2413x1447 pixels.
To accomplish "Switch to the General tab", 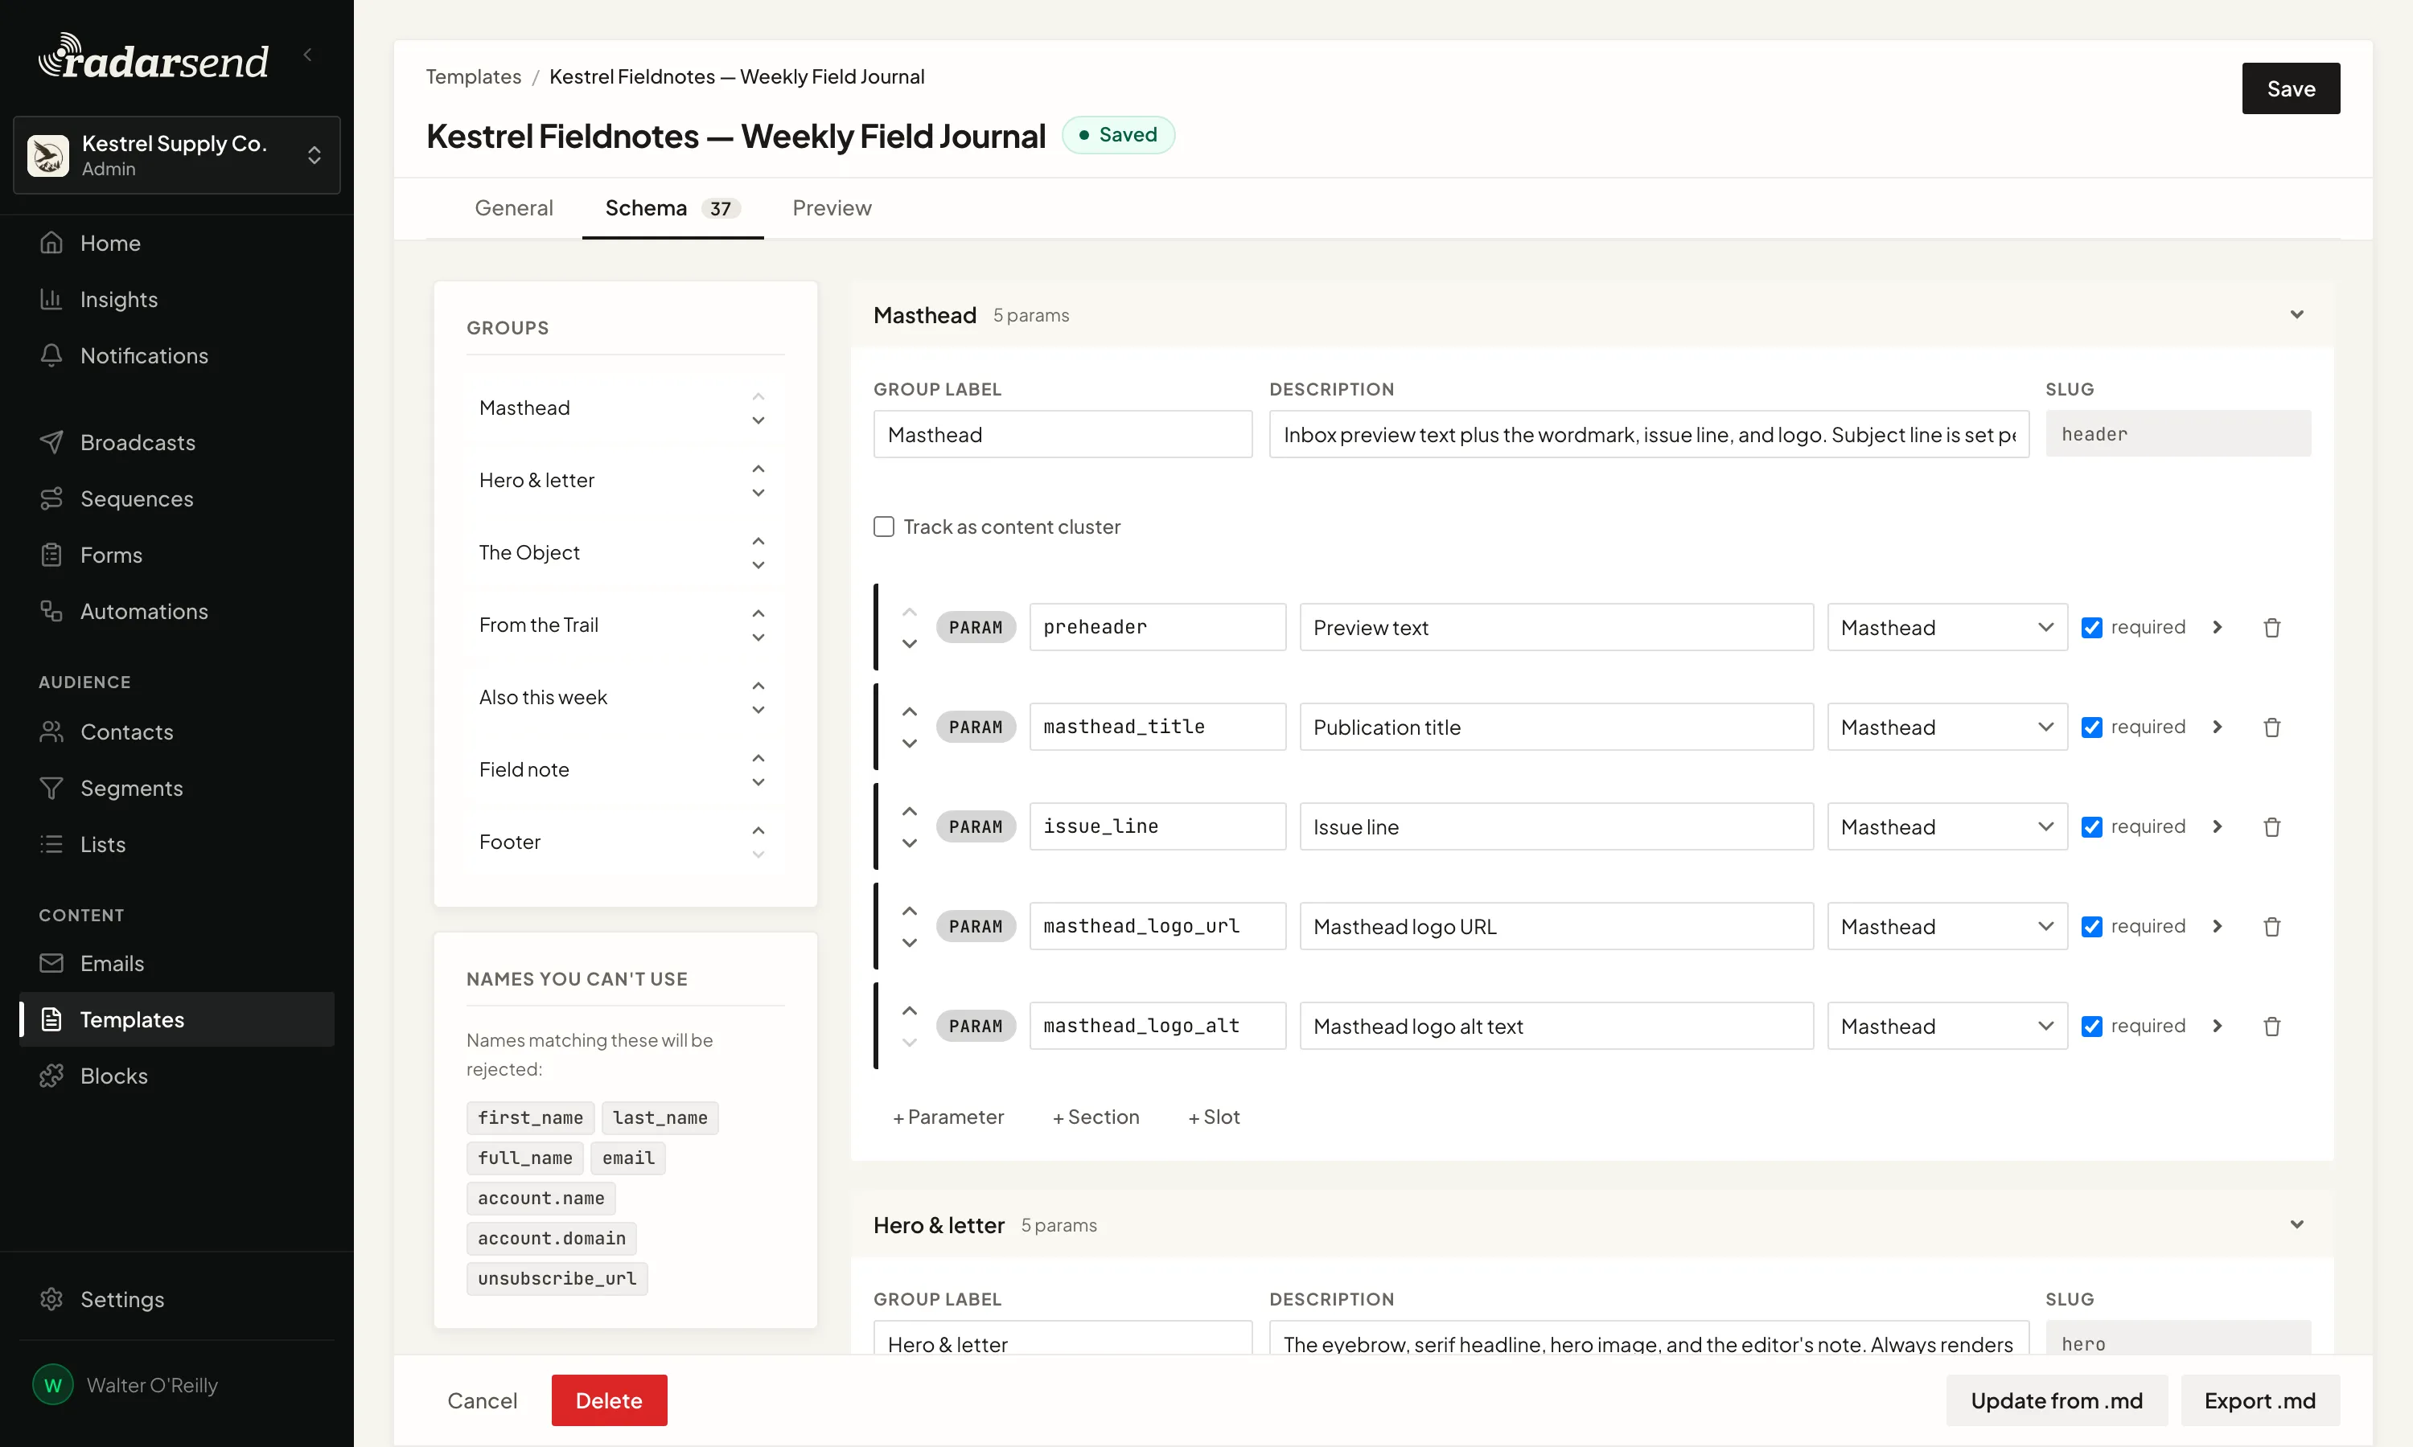I will coord(513,207).
